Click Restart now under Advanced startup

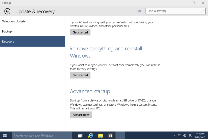81,115
